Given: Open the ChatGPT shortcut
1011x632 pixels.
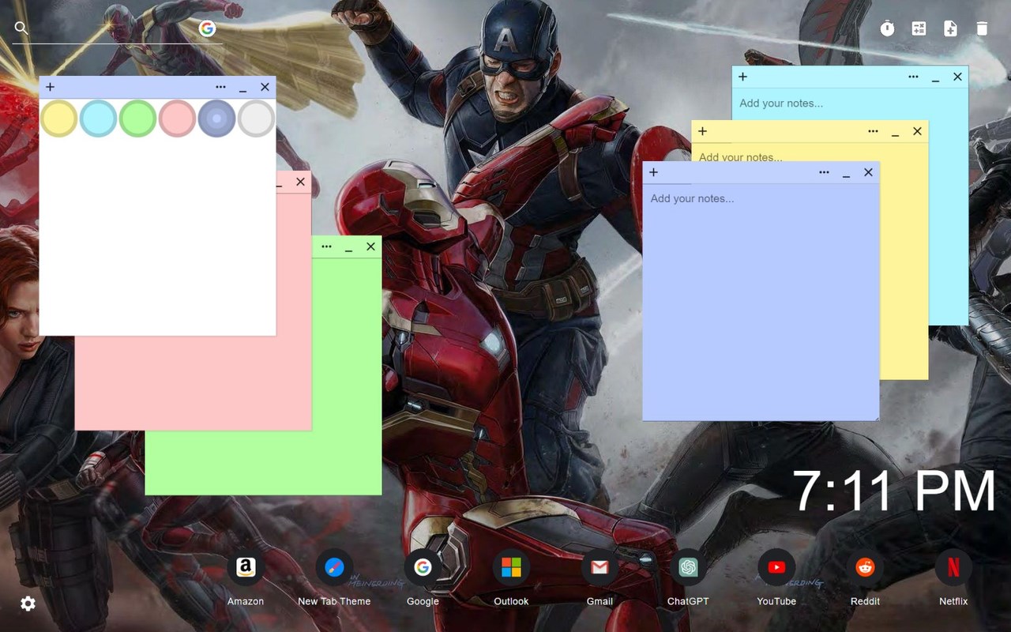Looking at the screenshot, I should point(688,578).
